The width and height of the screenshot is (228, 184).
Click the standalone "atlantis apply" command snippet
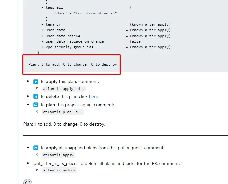(x=58, y=155)
